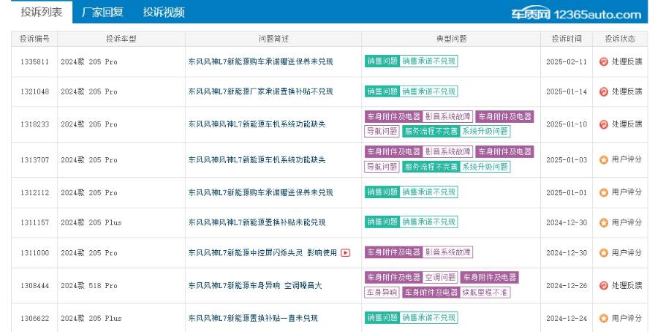Open complaint 东风风神L7新能源厂家承诺置换补贴不兑现
Screen dimensions: 655x332
[260, 91]
